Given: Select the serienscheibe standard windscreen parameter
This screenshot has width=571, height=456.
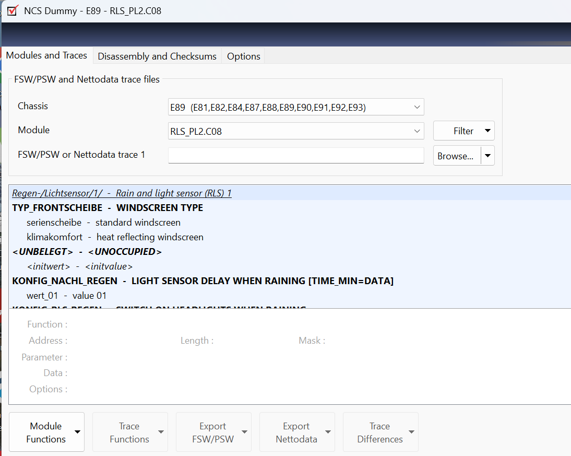Looking at the screenshot, I should 103,223.
